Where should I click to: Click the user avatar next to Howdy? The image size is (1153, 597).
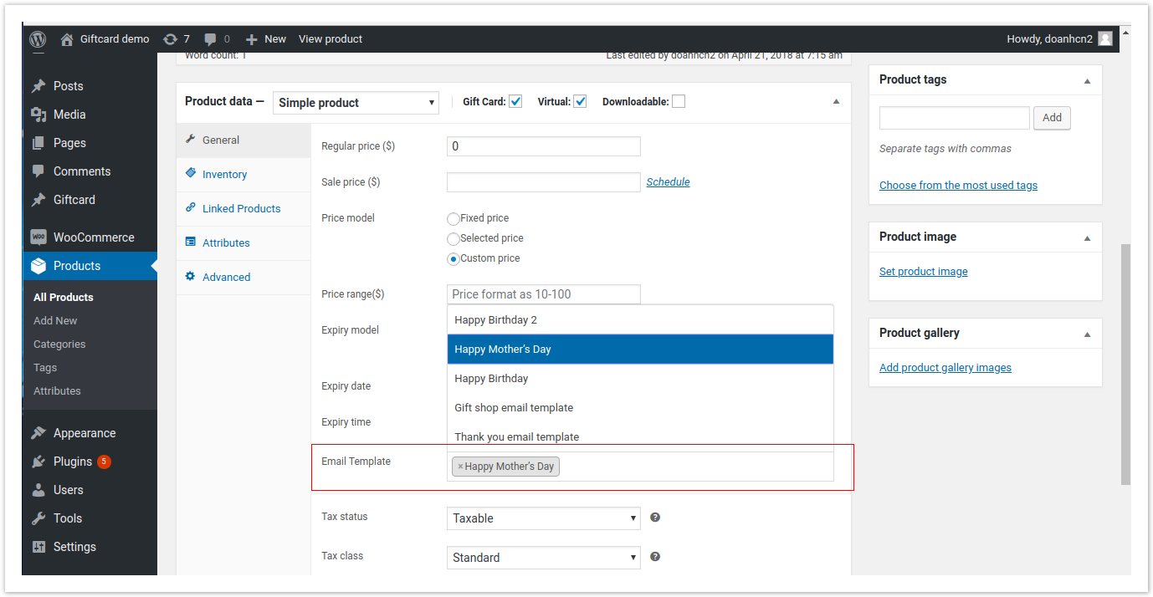pos(1105,39)
